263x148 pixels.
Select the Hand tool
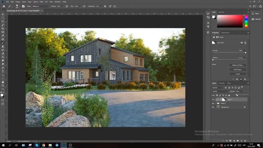click(3, 82)
